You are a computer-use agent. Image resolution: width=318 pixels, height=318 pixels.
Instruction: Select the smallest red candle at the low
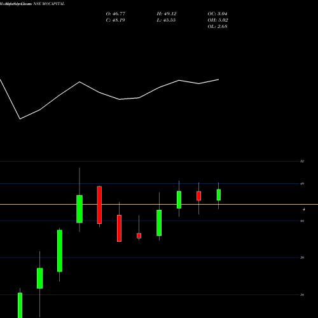(139, 236)
